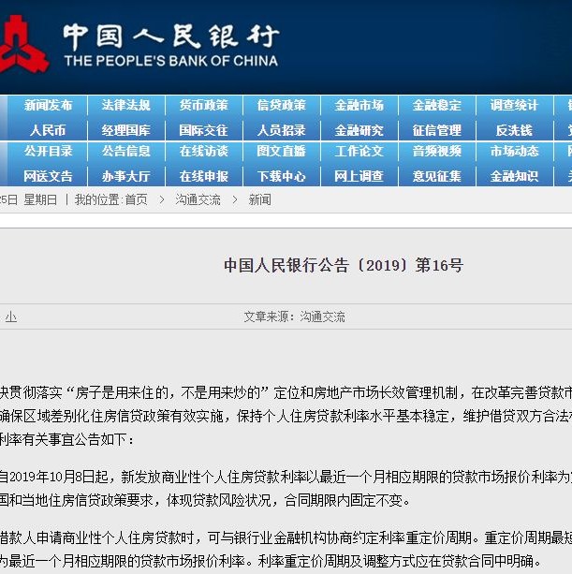The width and height of the screenshot is (572, 574).
Task: Select 图文直播 in the navigation
Action: 282,151
